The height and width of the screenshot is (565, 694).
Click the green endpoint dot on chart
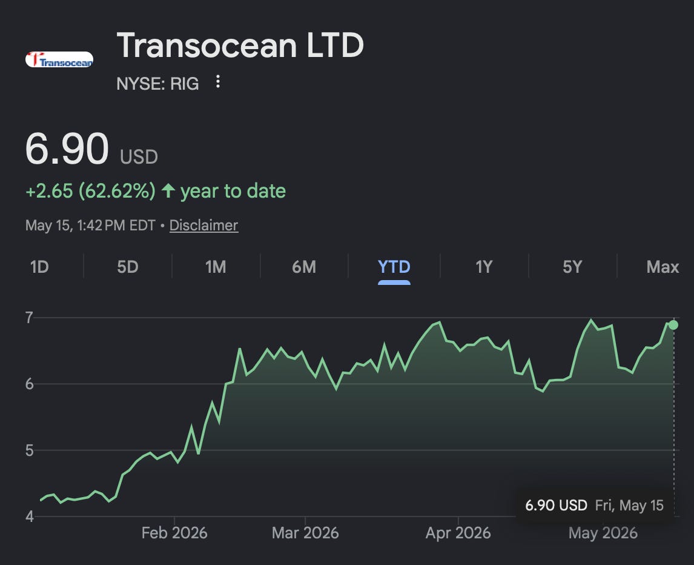pos(673,325)
